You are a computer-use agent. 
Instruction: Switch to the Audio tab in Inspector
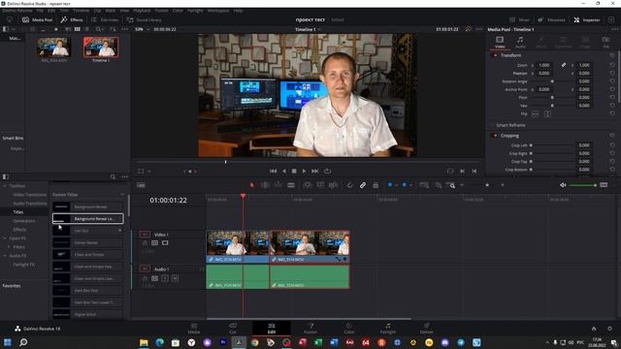coord(520,42)
